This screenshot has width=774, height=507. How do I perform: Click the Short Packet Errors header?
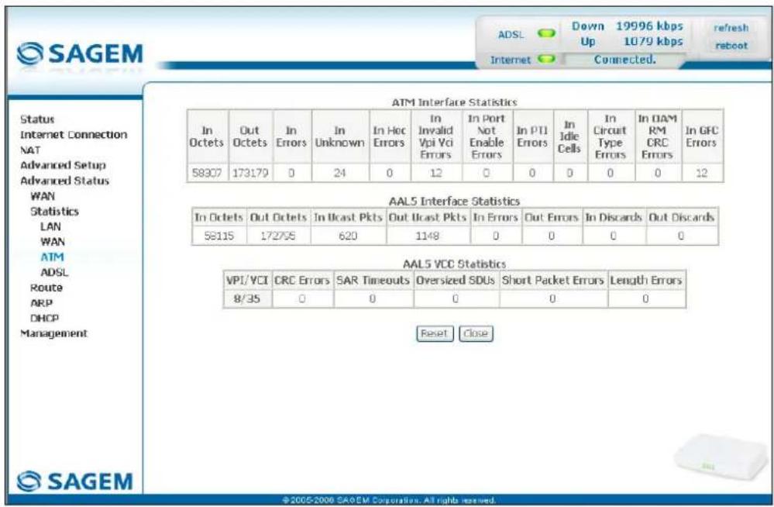click(553, 280)
